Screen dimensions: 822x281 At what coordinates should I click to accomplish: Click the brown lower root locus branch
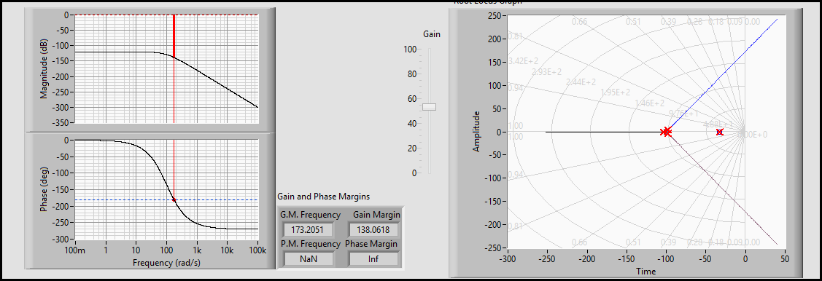pyautogui.click(x=724, y=189)
